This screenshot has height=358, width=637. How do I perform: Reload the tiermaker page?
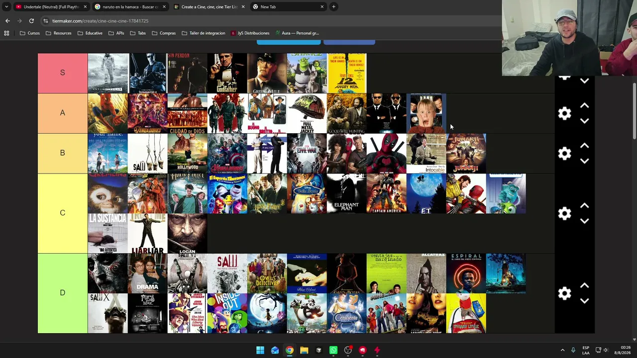31,21
